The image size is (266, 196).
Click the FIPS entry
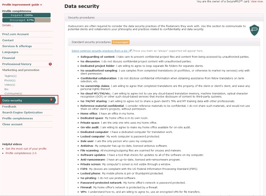[x=139, y=169]
